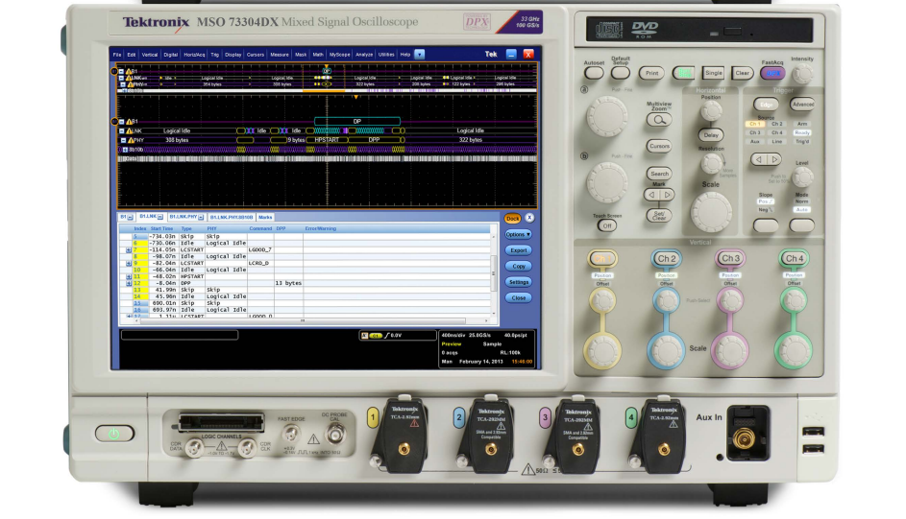The height and width of the screenshot is (519, 906).
Task: Open the File menu
Action: pyautogui.click(x=117, y=55)
